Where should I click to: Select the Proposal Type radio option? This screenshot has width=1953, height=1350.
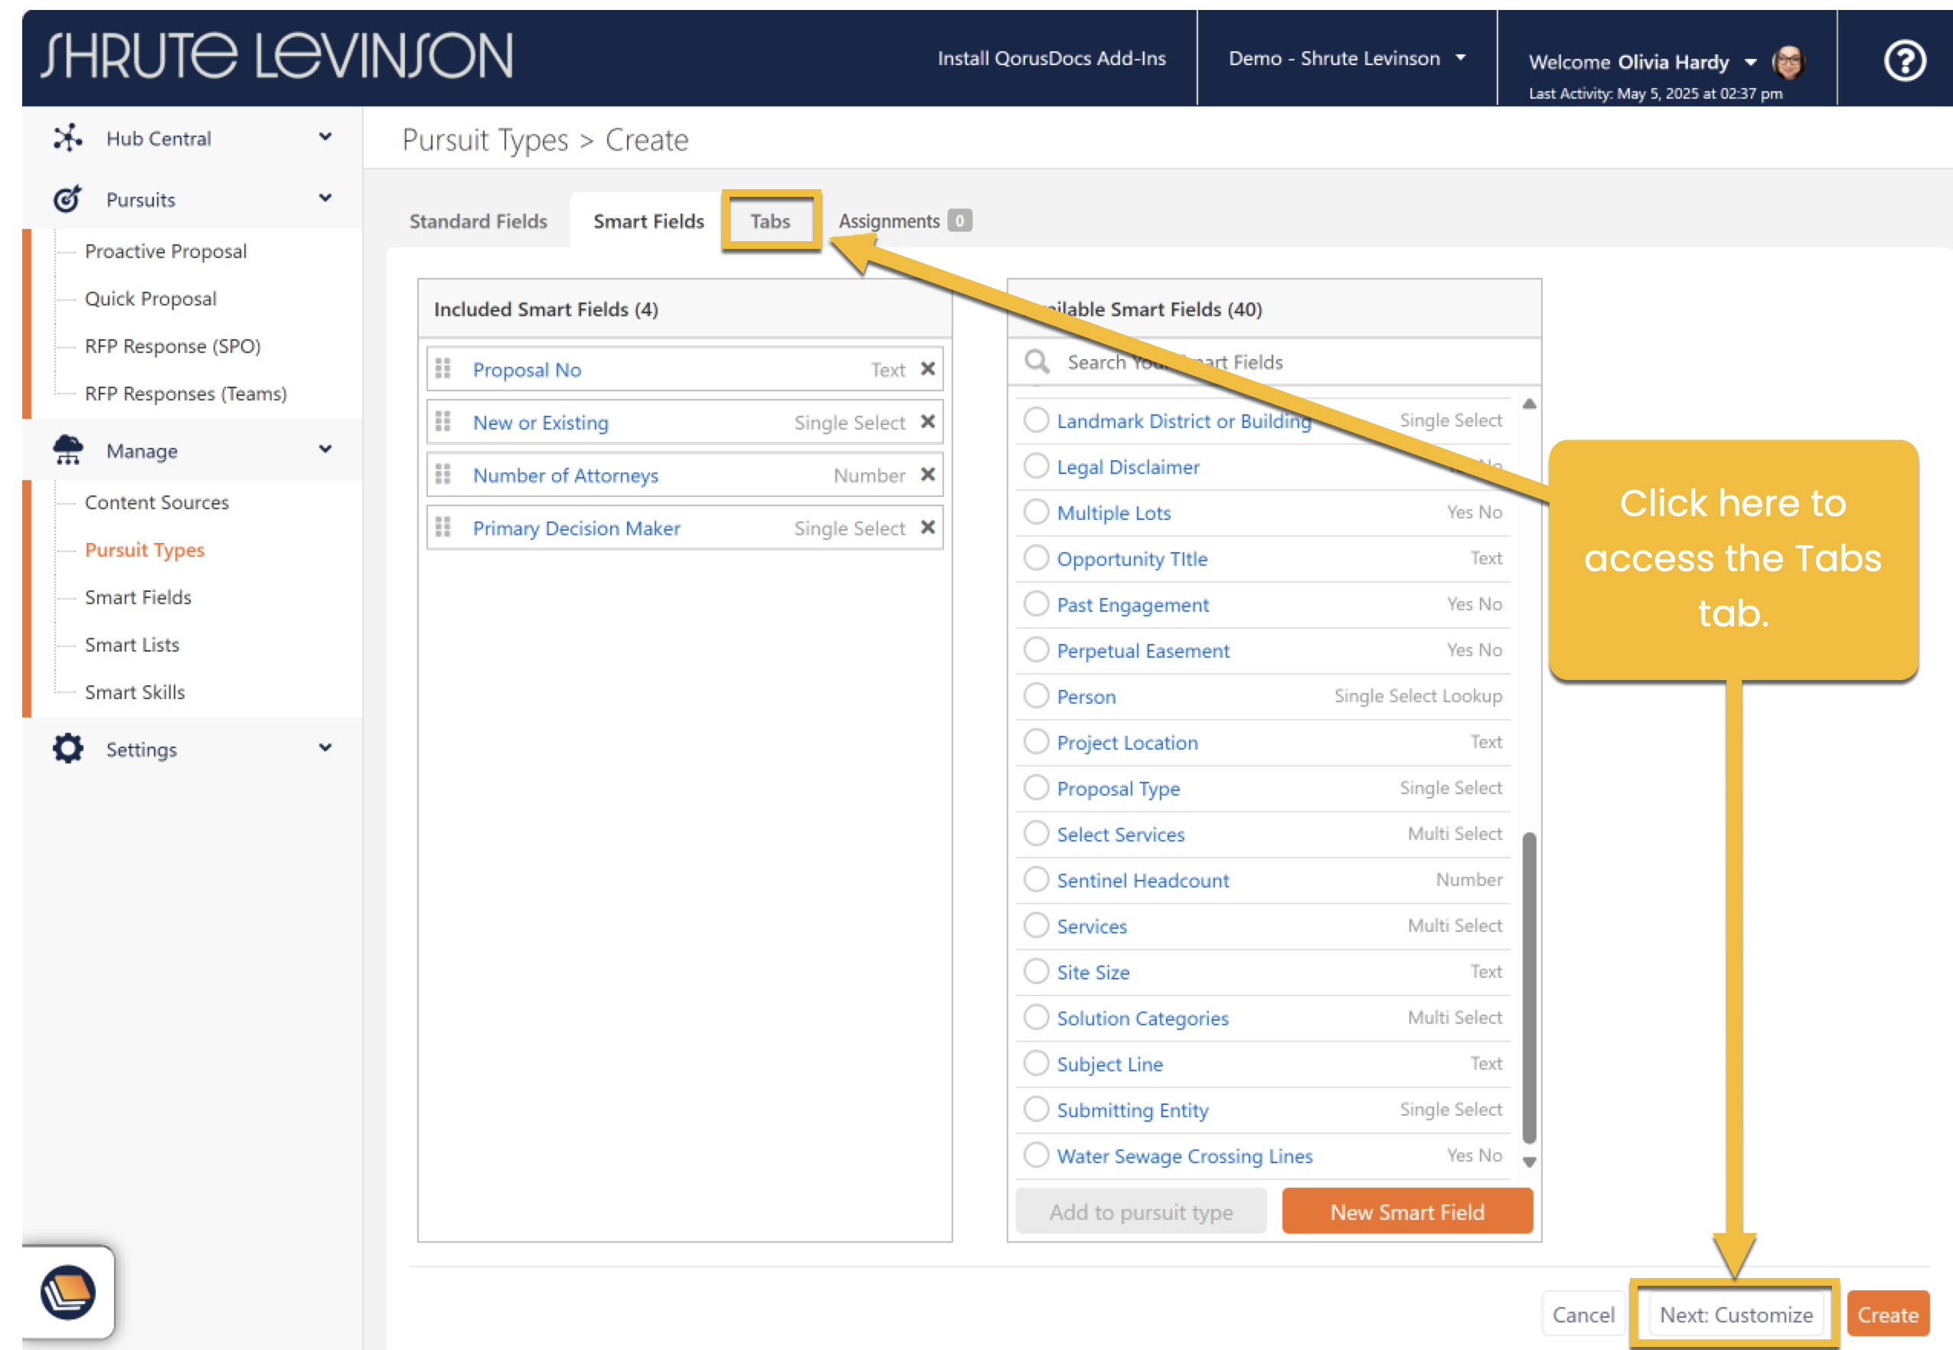[1036, 787]
